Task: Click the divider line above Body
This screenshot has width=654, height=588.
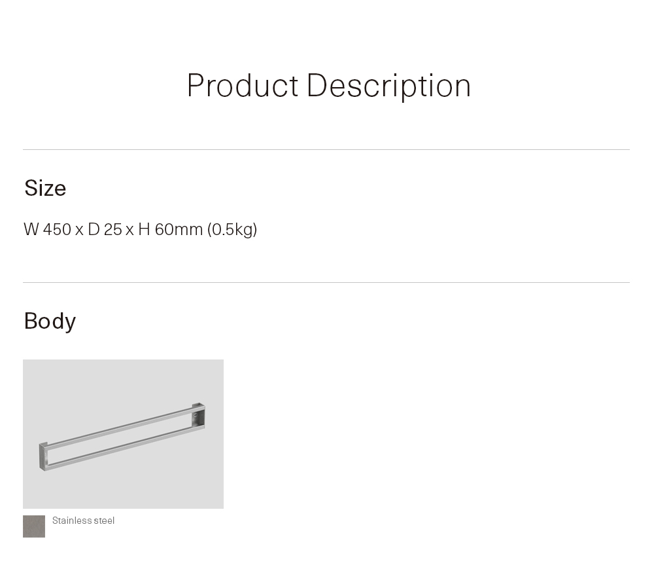Action: [x=326, y=283]
